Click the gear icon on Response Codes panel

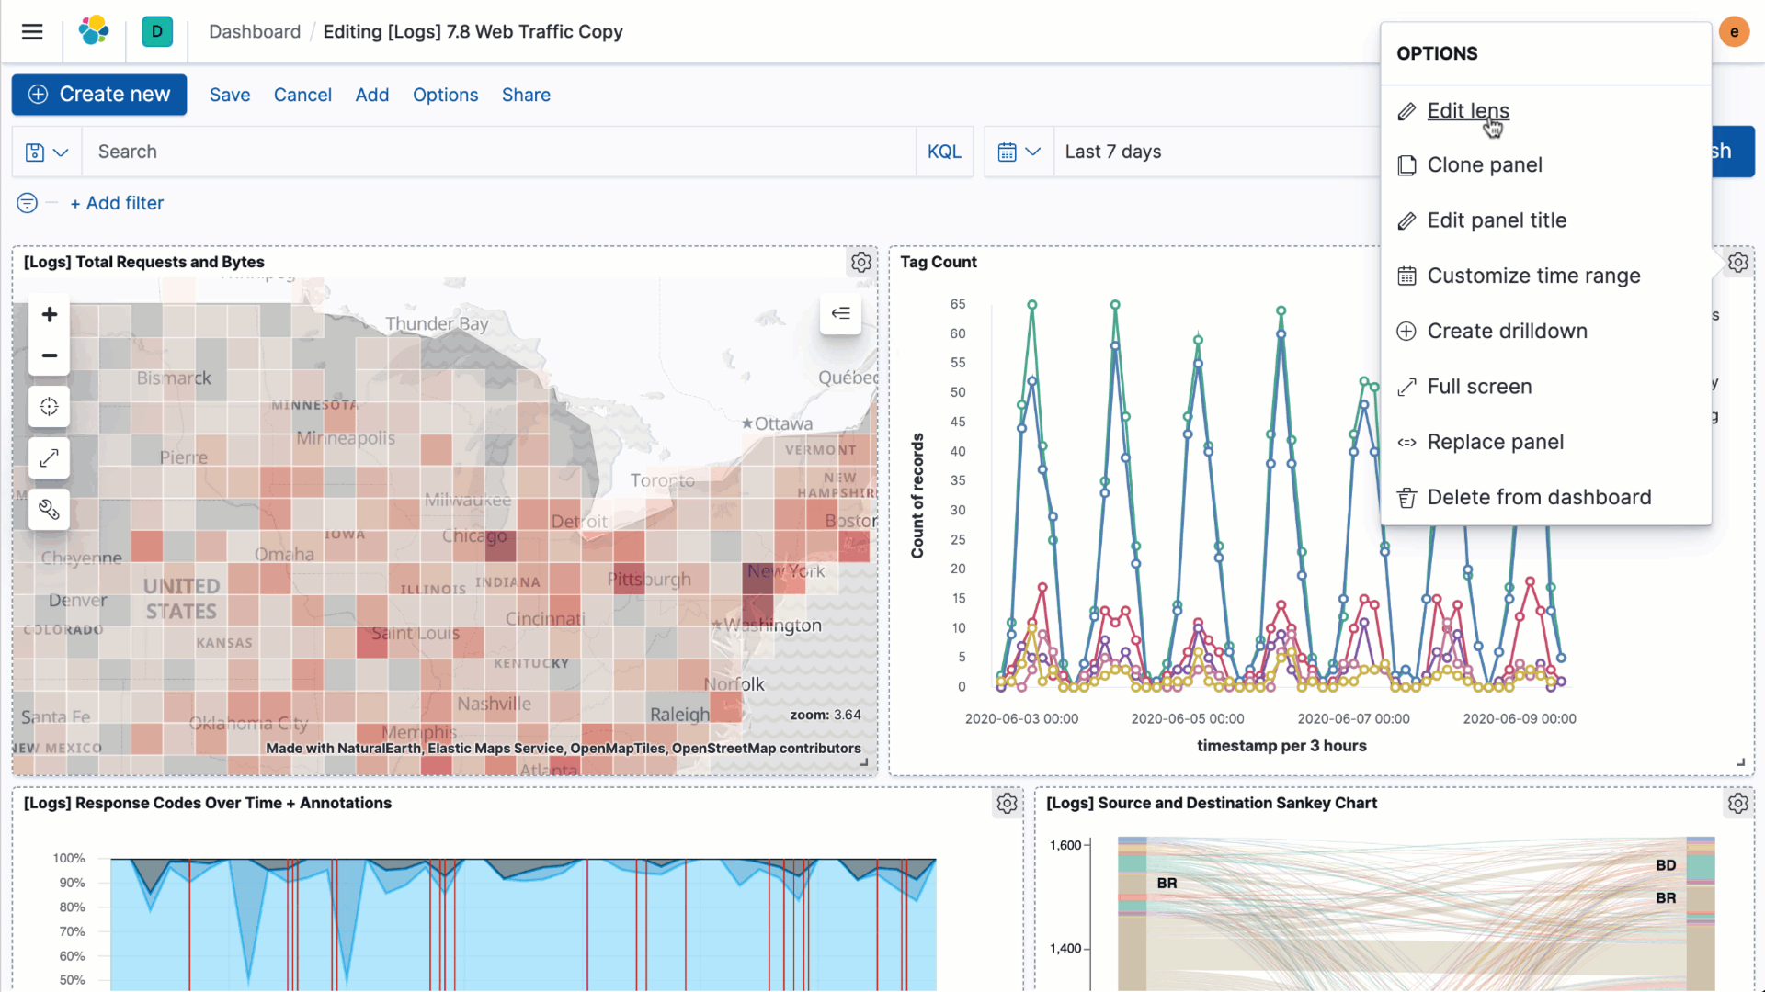coord(1007,802)
